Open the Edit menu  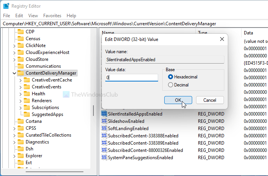coord(19,16)
